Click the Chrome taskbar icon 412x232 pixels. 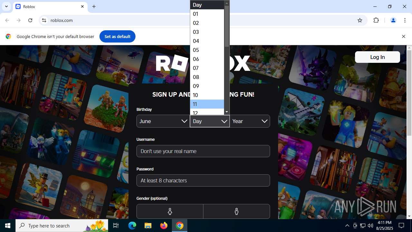(180, 226)
